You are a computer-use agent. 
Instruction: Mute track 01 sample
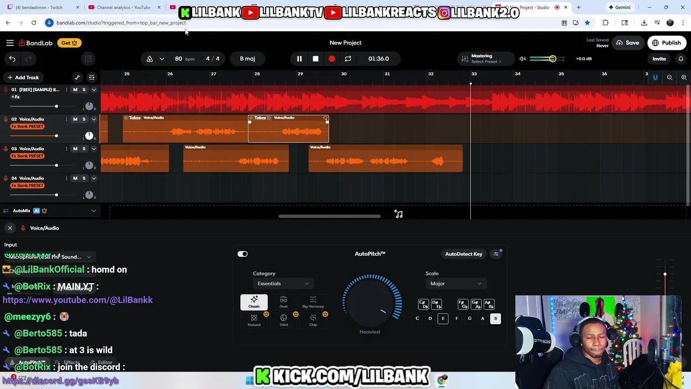75,90
